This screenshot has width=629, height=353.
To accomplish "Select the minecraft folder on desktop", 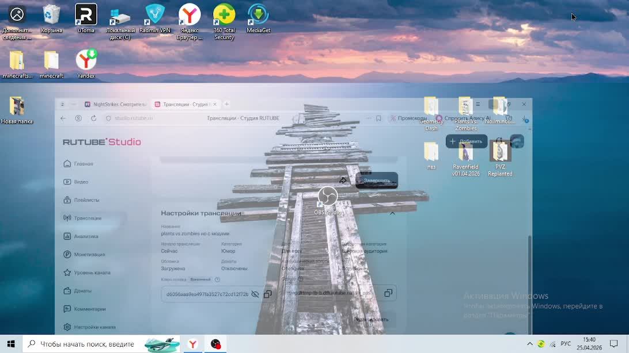I will 51,64.
